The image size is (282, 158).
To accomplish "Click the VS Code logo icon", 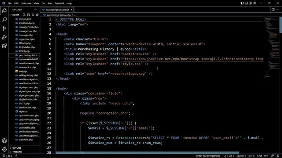I will coord(3,3).
